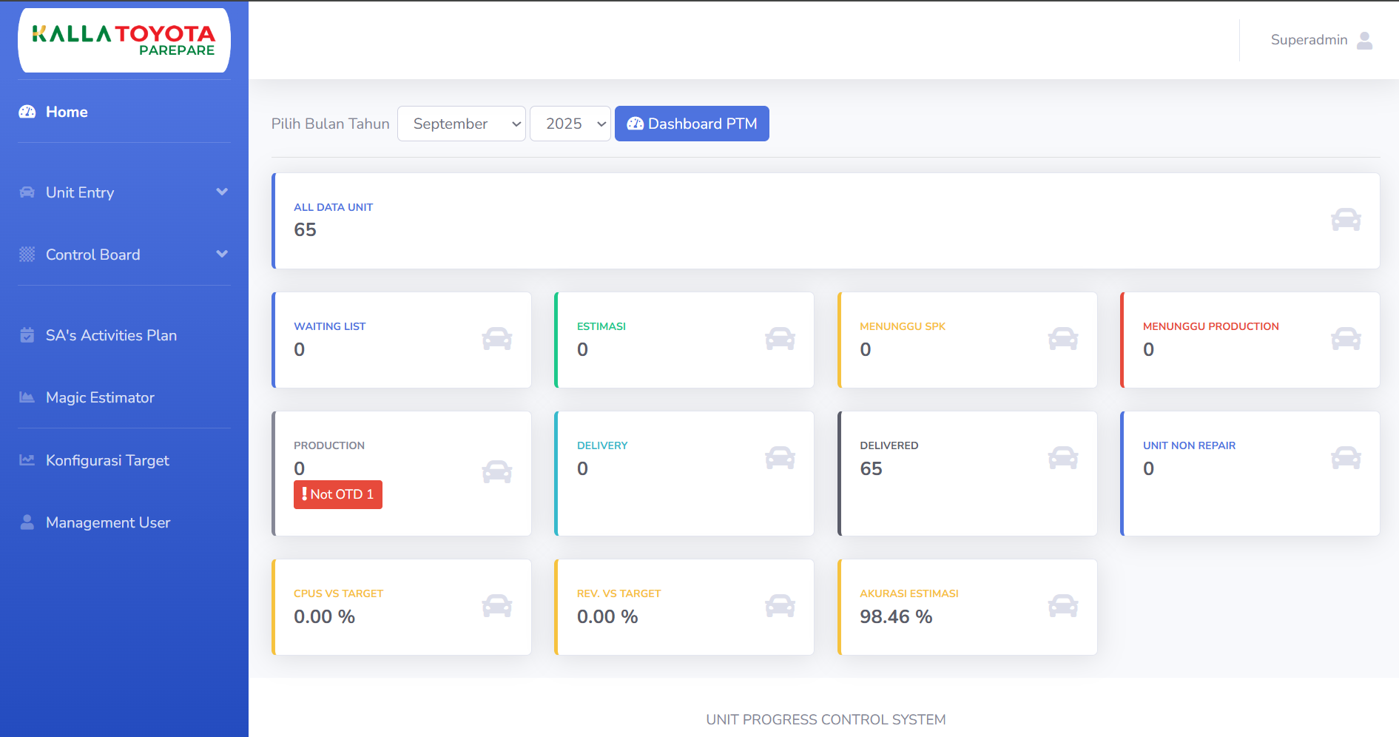The width and height of the screenshot is (1399, 737).
Task: Click the car icon in All Data Unit card
Action: tap(1345, 220)
